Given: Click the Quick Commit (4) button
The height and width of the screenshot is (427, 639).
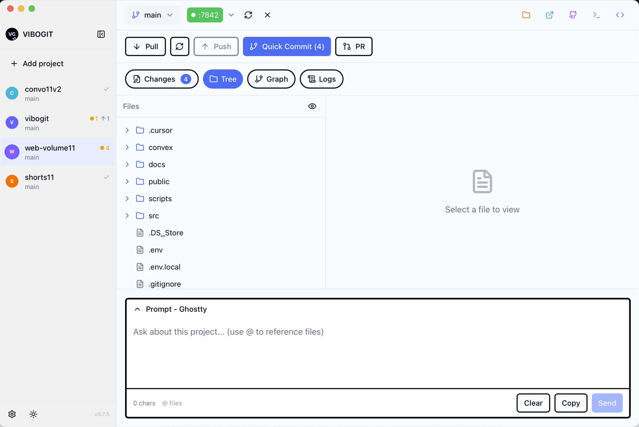Looking at the screenshot, I should click(x=287, y=46).
